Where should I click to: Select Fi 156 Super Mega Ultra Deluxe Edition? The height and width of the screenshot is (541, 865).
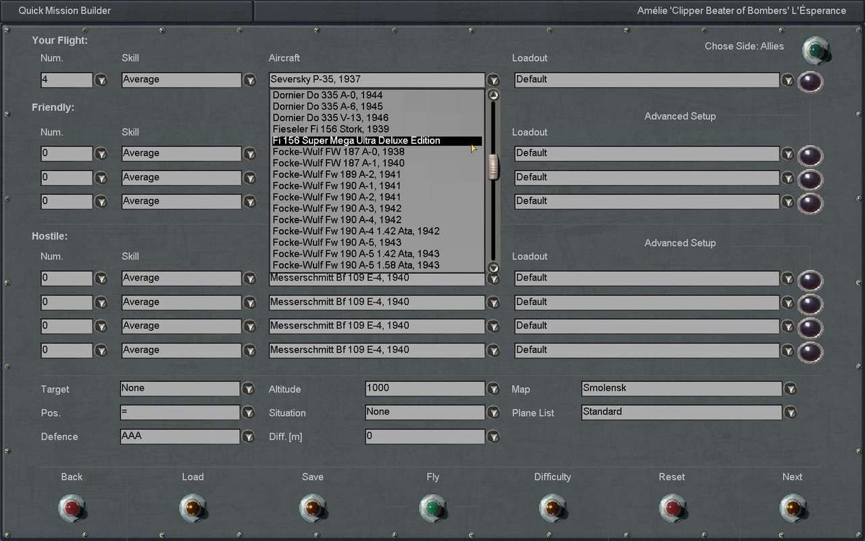pos(376,141)
